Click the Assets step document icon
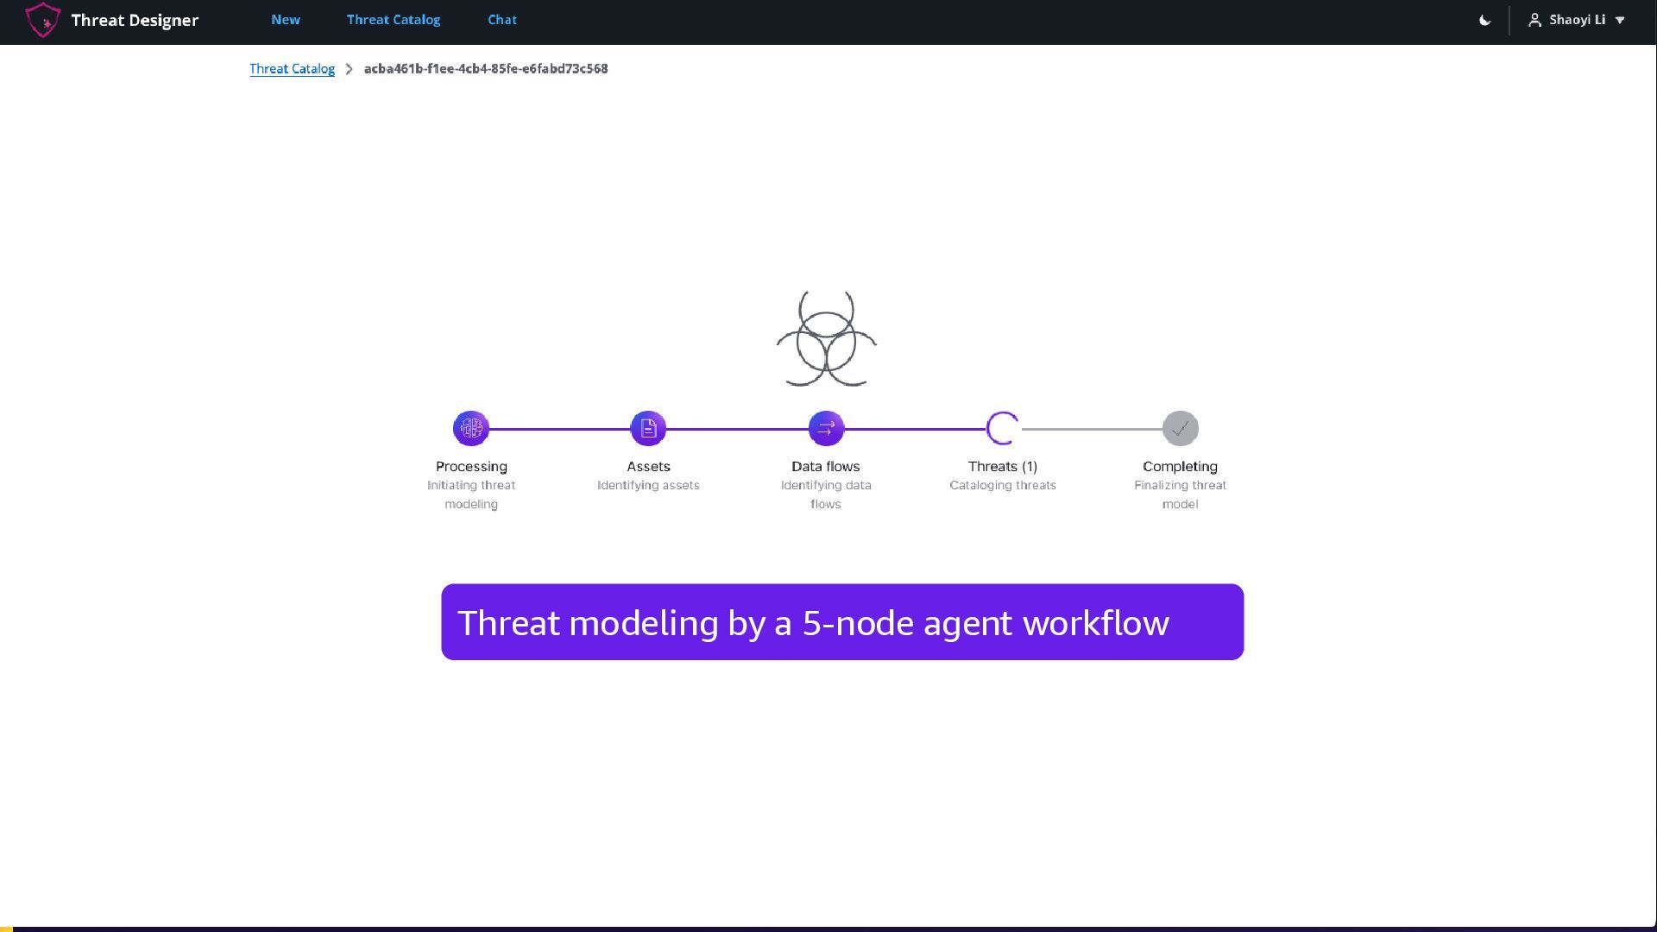The width and height of the screenshot is (1657, 932). point(648,428)
